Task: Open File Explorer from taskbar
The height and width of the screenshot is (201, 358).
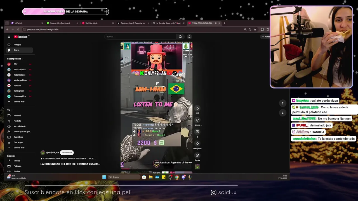Action: point(150,177)
